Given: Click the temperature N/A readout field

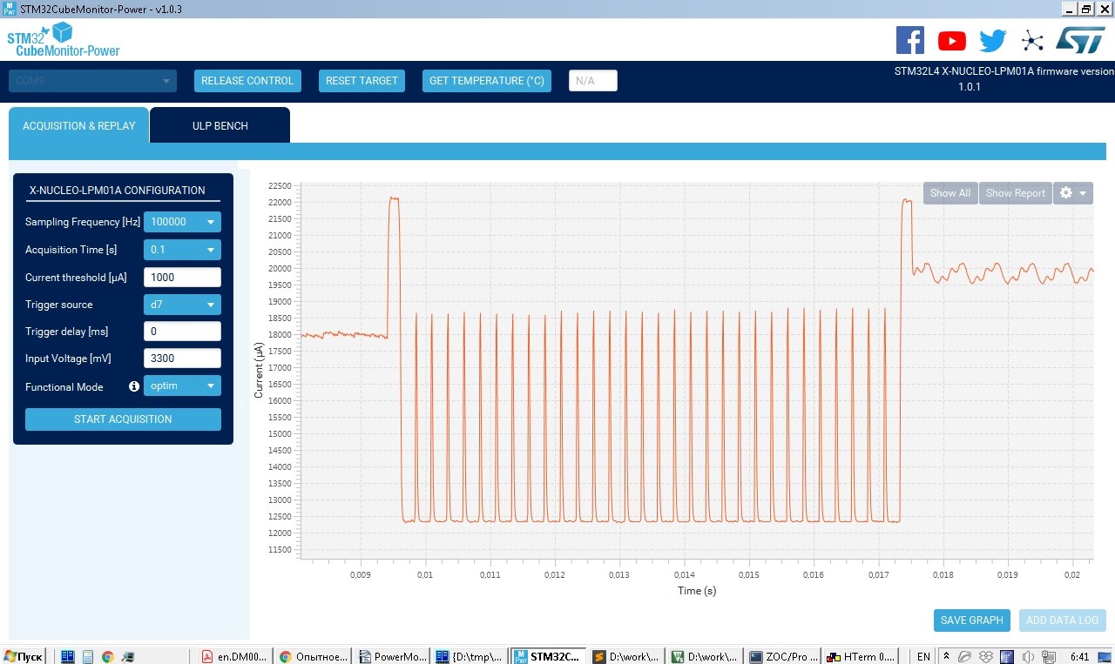Looking at the screenshot, I should coord(593,81).
